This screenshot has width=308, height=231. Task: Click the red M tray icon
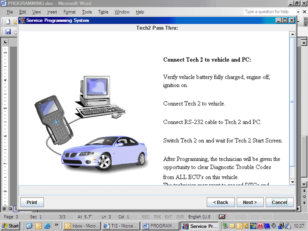tap(260, 226)
